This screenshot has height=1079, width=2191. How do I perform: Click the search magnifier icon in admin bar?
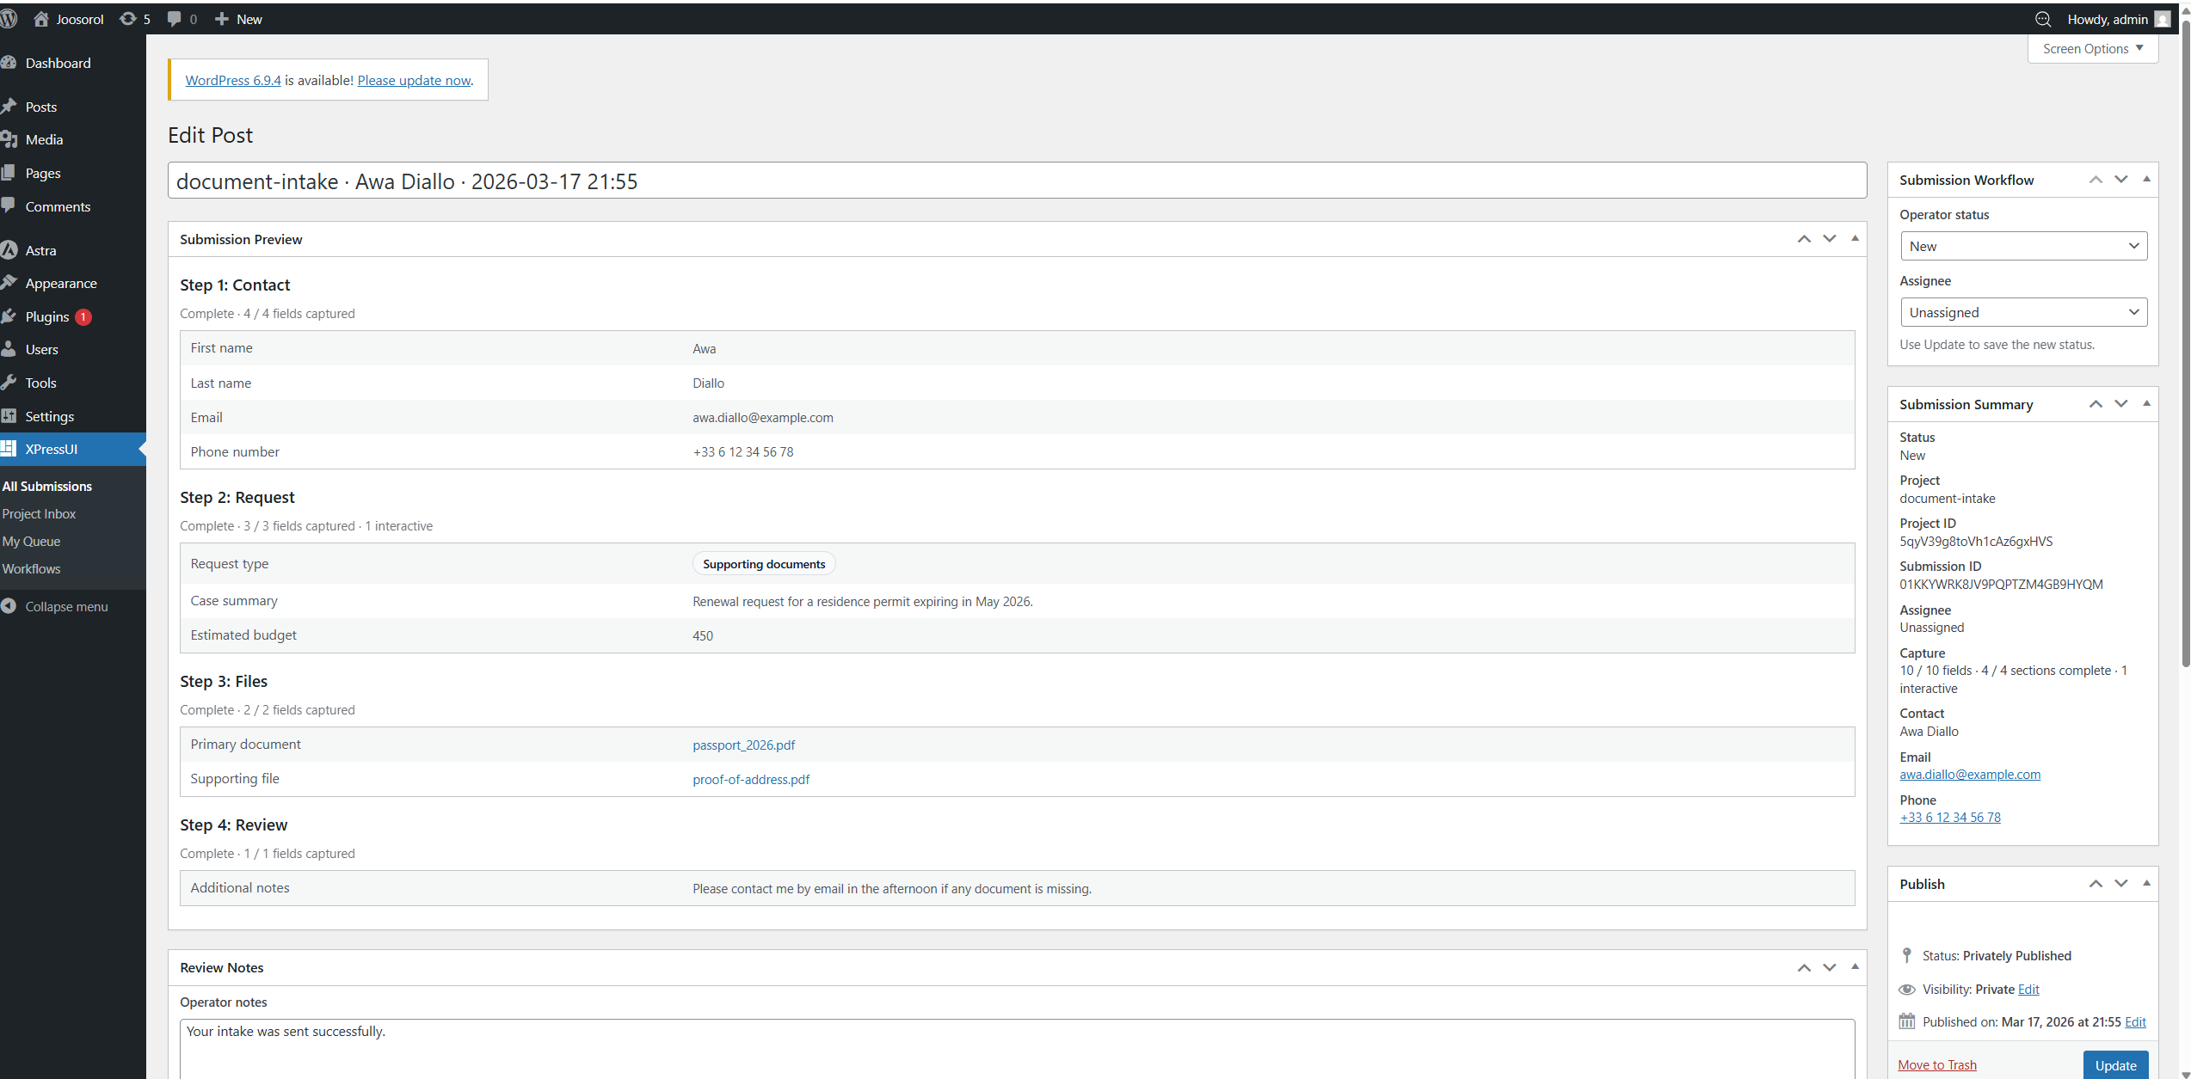tap(2043, 19)
